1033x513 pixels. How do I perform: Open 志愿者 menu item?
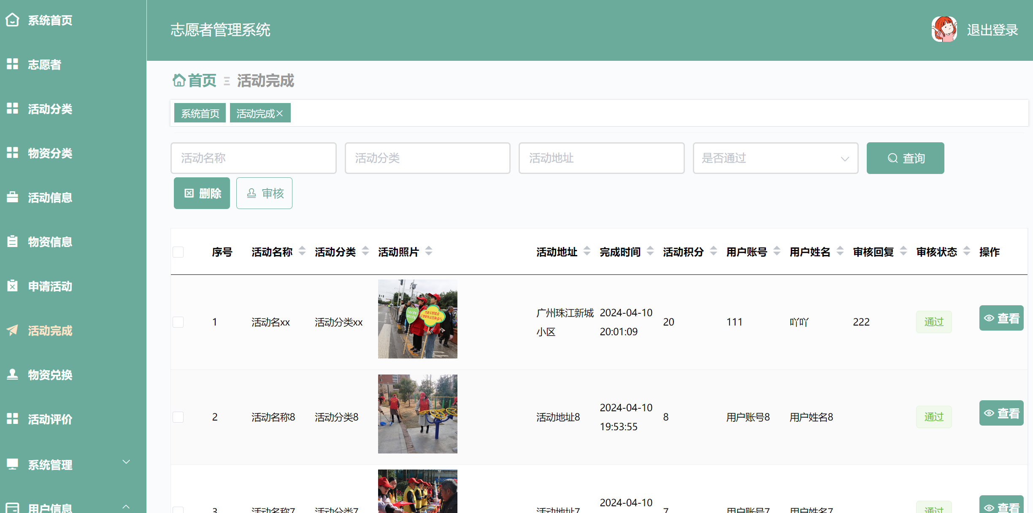(x=45, y=65)
